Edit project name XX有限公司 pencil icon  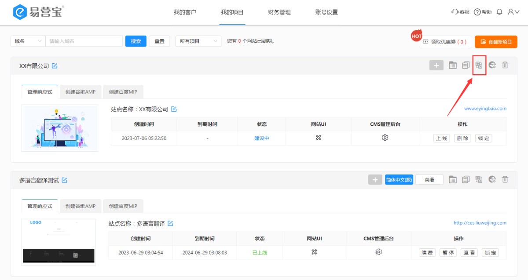[x=55, y=66]
